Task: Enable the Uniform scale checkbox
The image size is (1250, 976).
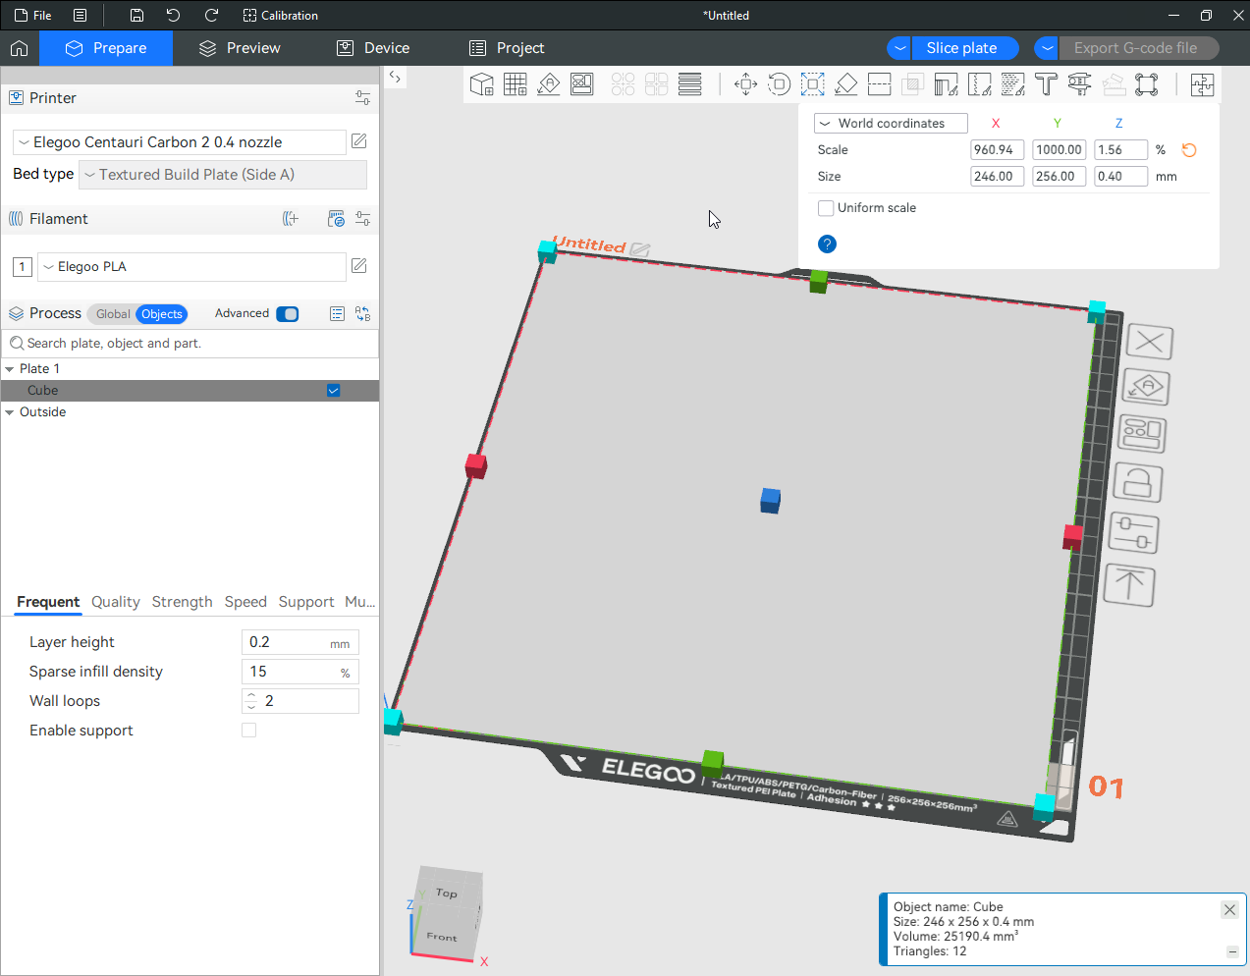Action: click(826, 208)
